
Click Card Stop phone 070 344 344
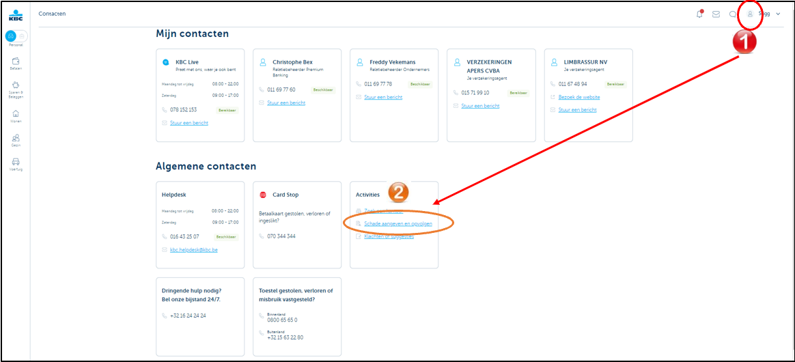[x=281, y=236]
